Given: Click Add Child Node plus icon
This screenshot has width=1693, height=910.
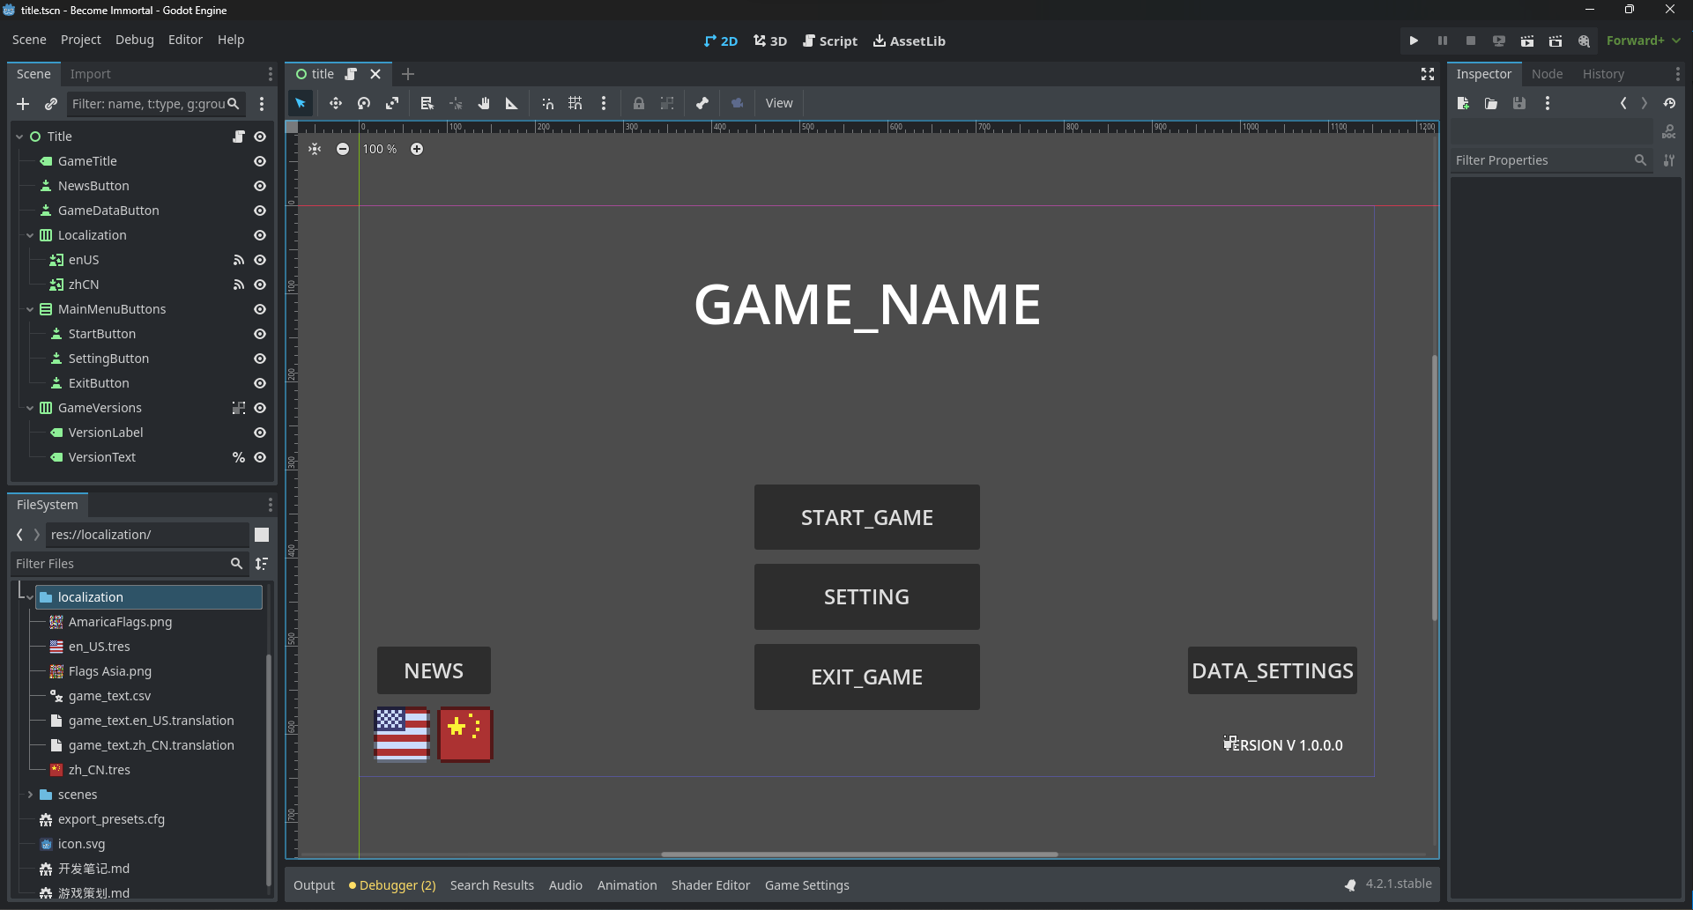Looking at the screenshot, I should pyautogui.click(x=23, y=104).
